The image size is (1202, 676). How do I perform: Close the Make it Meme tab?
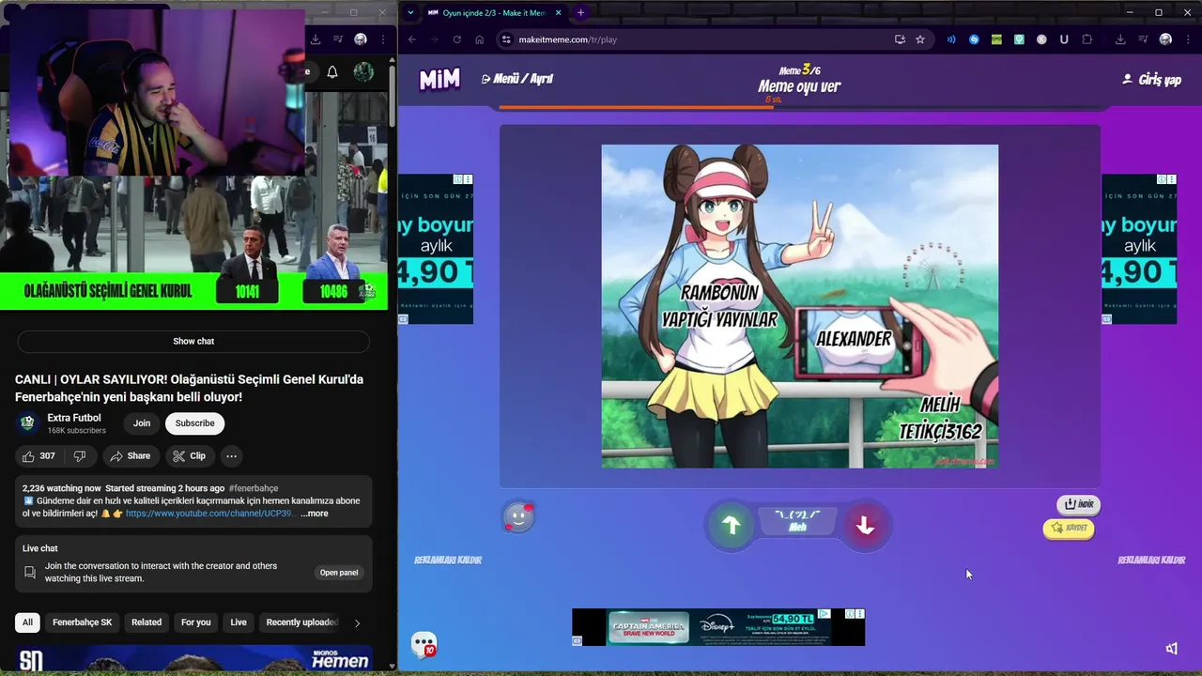(559, 12)
